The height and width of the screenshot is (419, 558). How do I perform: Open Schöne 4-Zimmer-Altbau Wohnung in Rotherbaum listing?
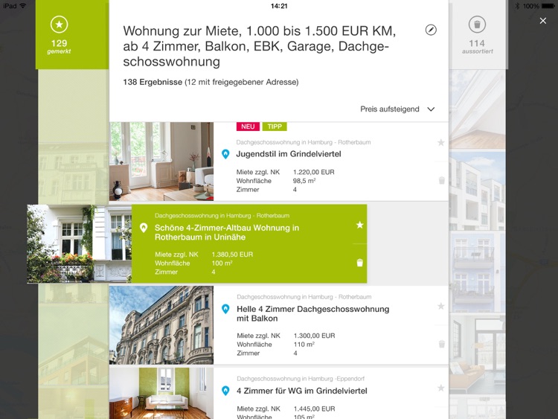227,232
